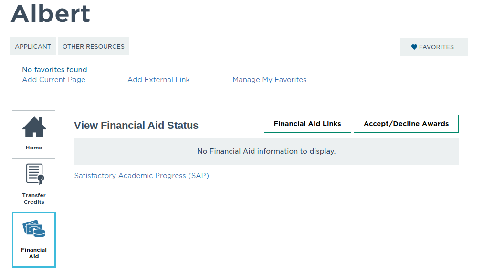
Task: Click the View Financial Aid Status heading
Action: pos(136,126)
